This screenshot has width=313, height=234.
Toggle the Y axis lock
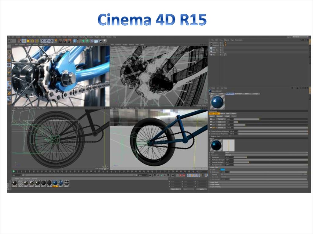[x=46, y=41]
